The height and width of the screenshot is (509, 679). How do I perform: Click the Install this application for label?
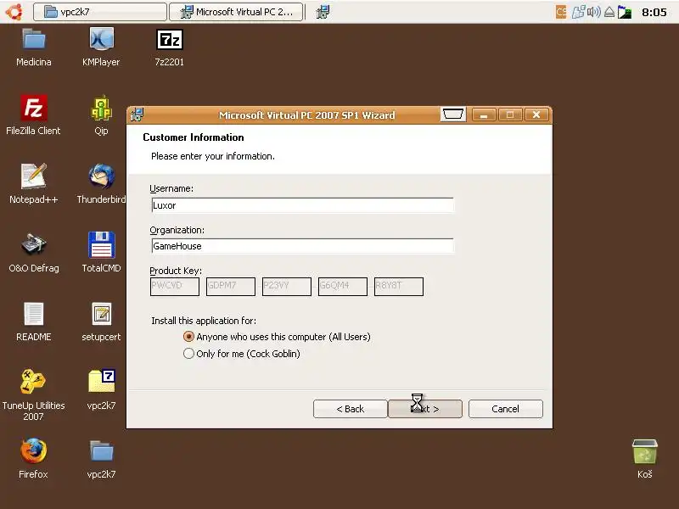(x=204, y=321)
